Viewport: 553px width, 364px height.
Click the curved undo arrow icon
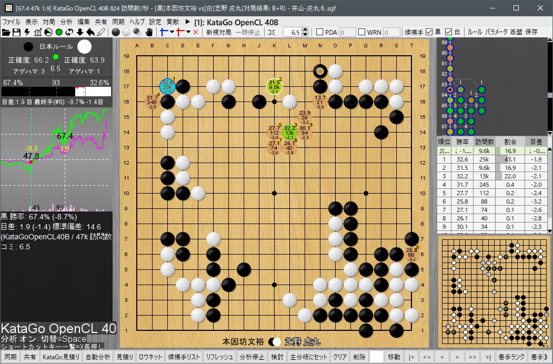pos(91,32)
